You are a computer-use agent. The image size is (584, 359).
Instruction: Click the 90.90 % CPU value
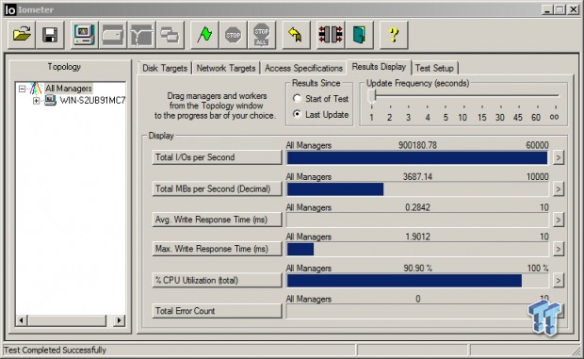[x=418, y=269]
